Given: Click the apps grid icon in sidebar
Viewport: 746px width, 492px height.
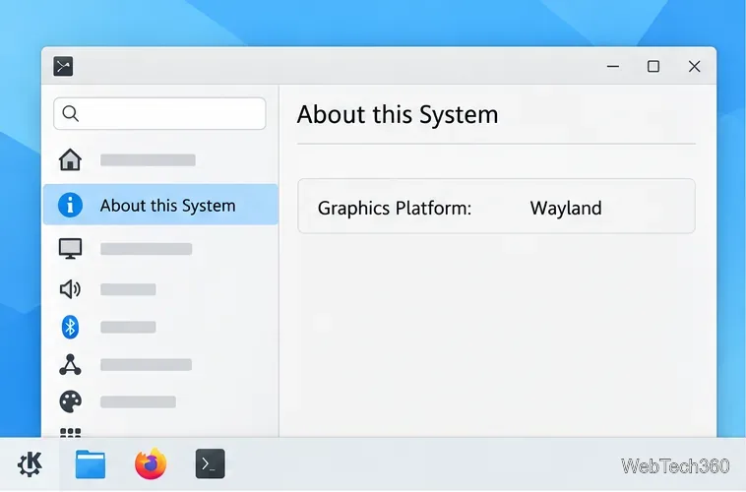Looking at the screenshot, I should tap(70, 432).
